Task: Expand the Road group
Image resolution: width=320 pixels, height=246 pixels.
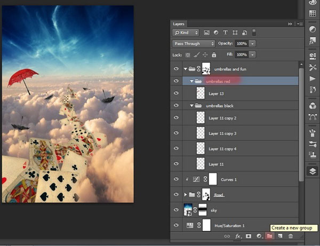Action: pos(185,195)
